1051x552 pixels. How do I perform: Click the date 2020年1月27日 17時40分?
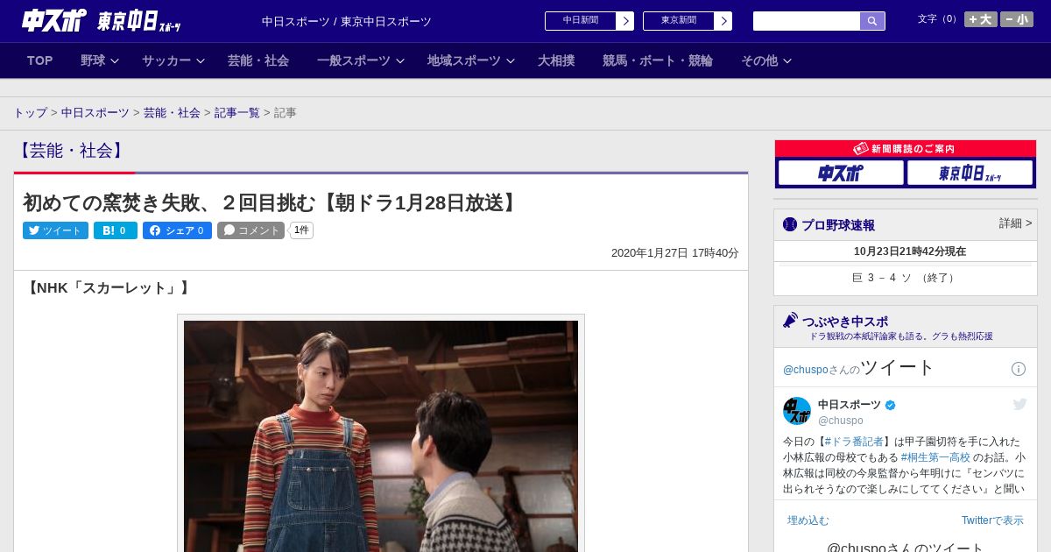(x=675, y=253)
